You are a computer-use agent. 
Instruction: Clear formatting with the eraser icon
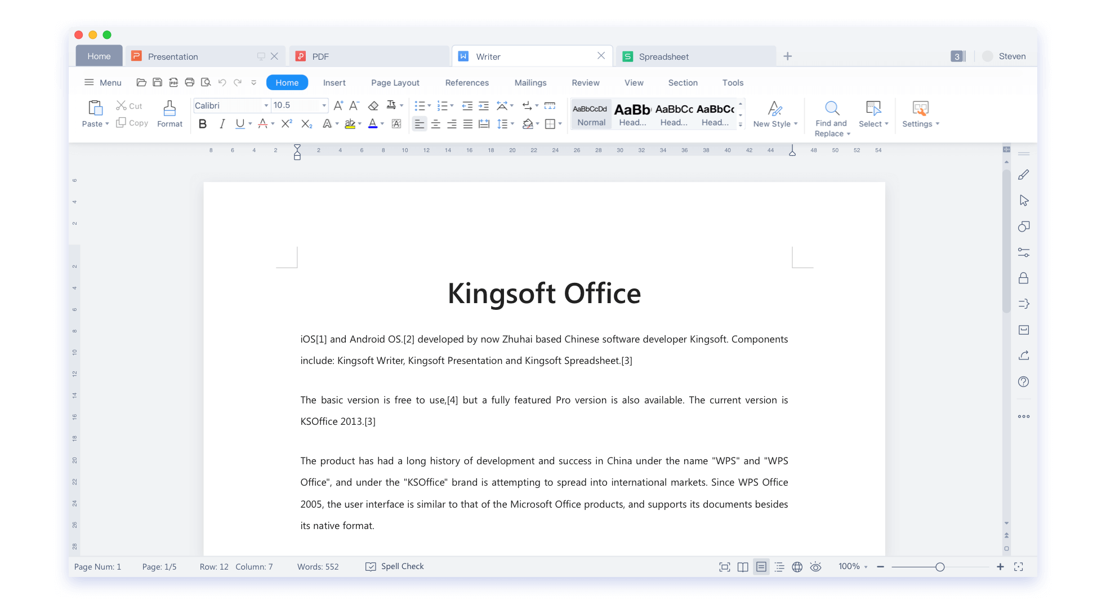(x=373, y=105)
